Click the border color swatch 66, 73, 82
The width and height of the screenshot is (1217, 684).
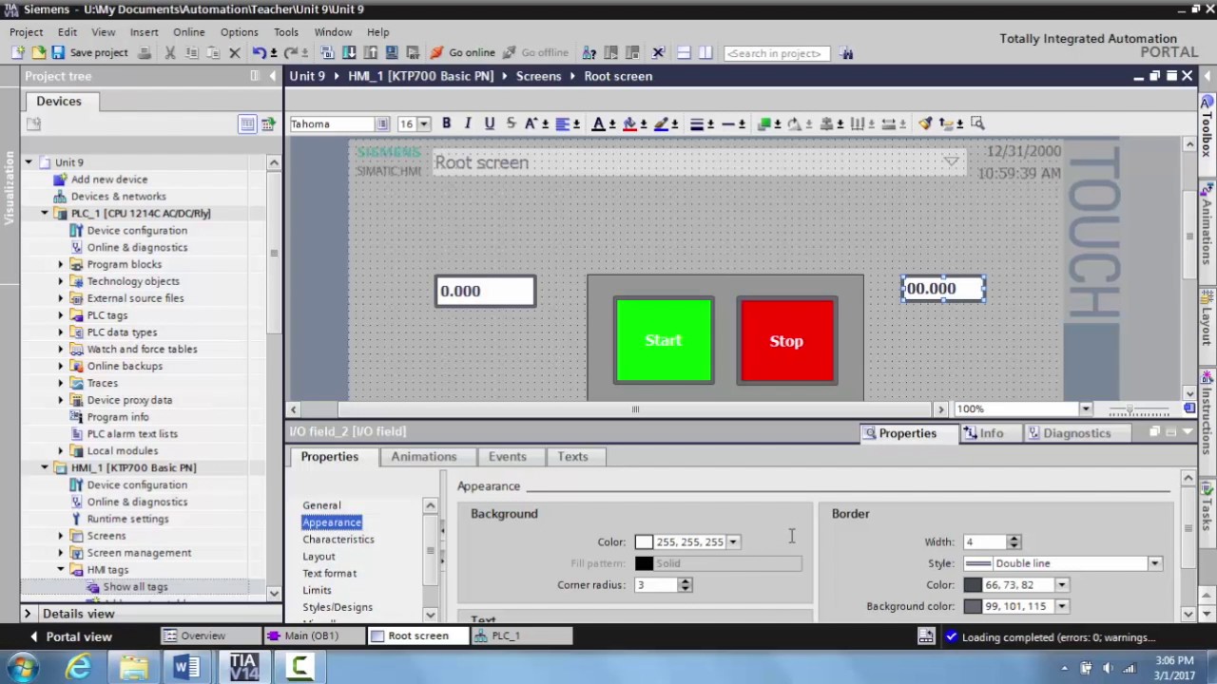pyautogui.click(x=972, y=585)
